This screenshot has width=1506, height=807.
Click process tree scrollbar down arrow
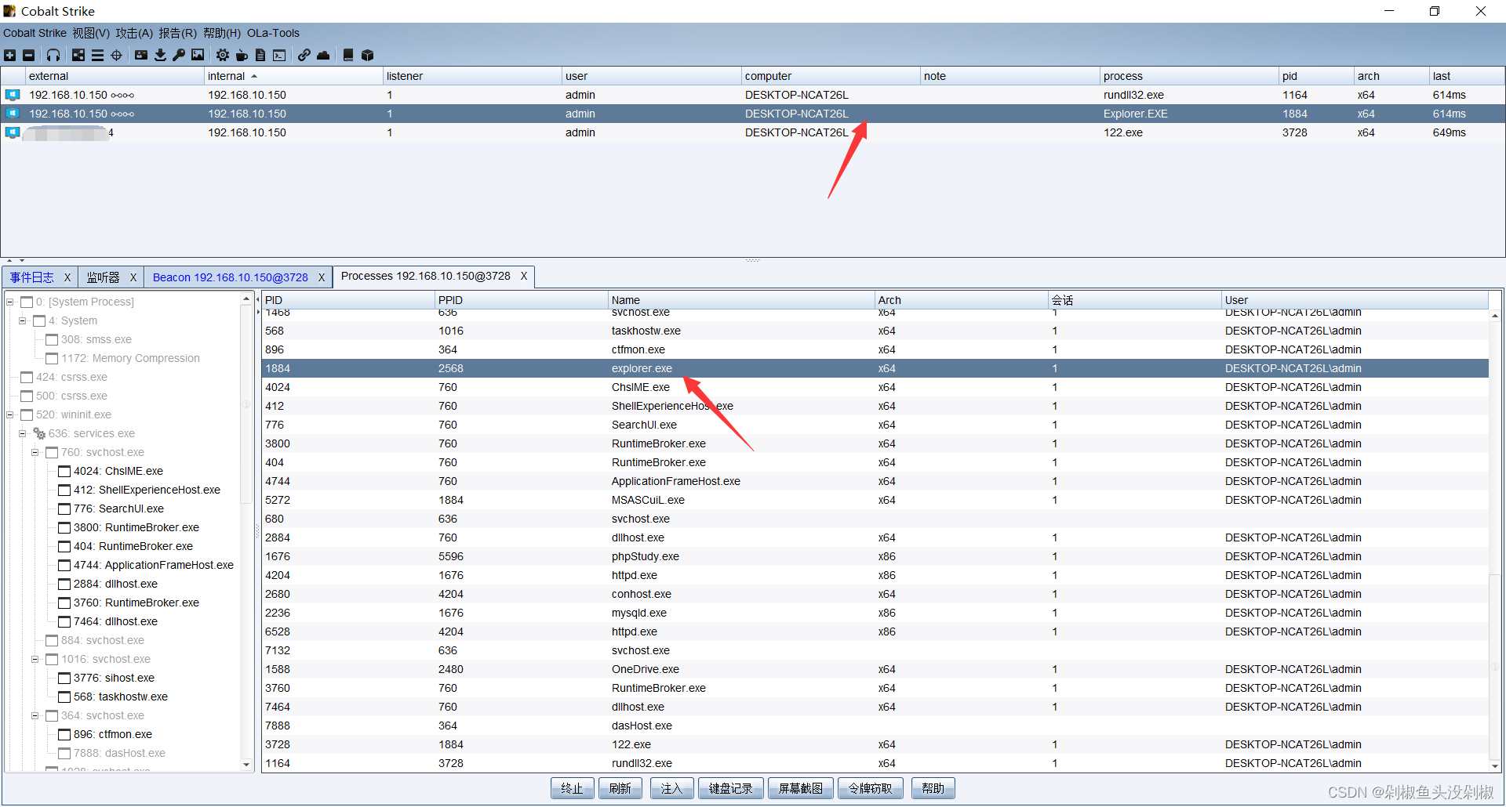[246, 765]
